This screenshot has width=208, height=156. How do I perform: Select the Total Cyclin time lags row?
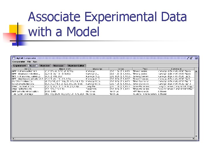(103, 94)
